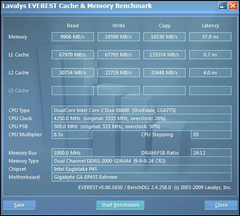This screenshot has width=240, height=216.
Task: Select the Memory Read value 9906 MB/s
Action: 73,37
